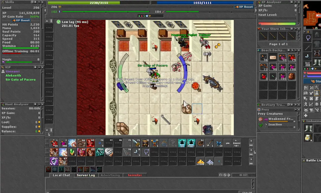
Task: Expand the Bestiary Tracker with plus button
Action: click(295, 105)
